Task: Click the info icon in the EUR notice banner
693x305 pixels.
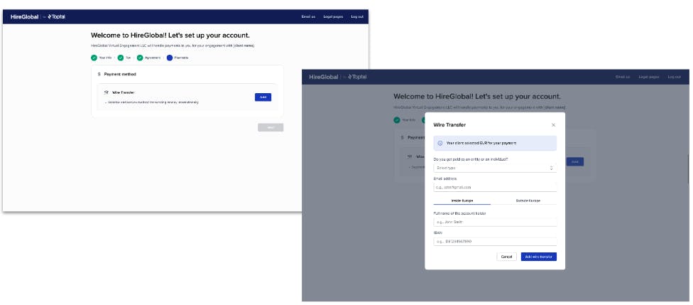Action: [440, 143]
